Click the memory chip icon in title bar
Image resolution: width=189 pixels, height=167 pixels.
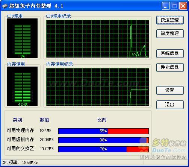[x=5, y=6]
